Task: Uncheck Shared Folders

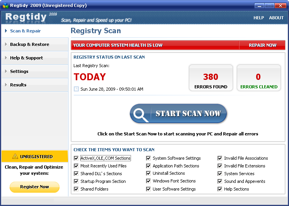Action: 76,189
